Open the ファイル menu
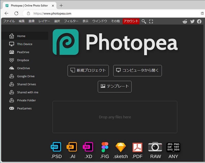The height and width of the screenshot is (163, 205). (x=9, y=21)
